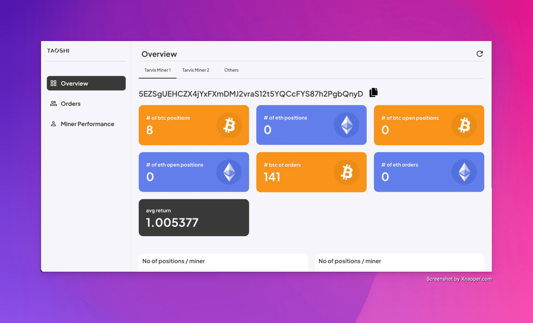Click Ethereum icon on eth orders card

tap(464, 172)
